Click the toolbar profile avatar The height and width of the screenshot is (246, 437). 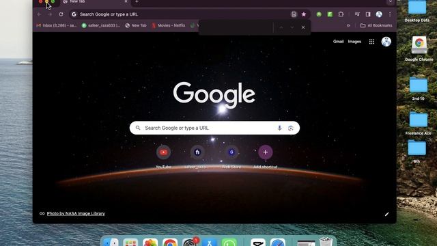(379, 14)
